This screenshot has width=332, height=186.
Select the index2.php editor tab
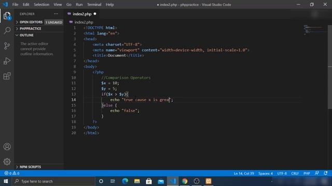coord(82,14)
